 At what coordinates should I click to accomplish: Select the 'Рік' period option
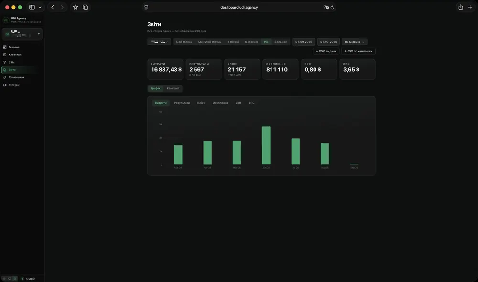click(266, 42)
